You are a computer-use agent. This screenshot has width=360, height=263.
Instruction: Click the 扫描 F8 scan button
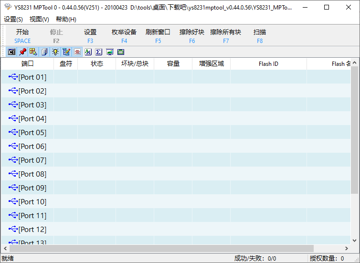tap(260, 36)
